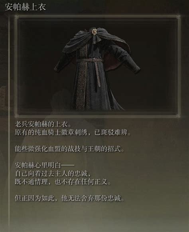This screenshot has width=189, height=232.
Task: Click the effect text 能些微强化血盟的战技
Action: coord(69,149)
